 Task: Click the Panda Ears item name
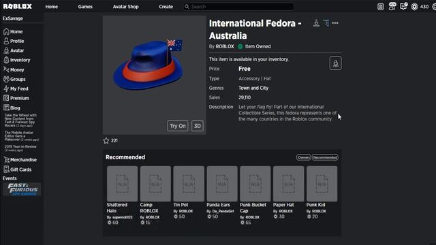(218, 205)
